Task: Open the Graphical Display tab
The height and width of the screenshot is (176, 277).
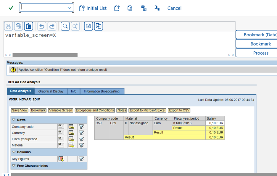Action: pos(51,91)
